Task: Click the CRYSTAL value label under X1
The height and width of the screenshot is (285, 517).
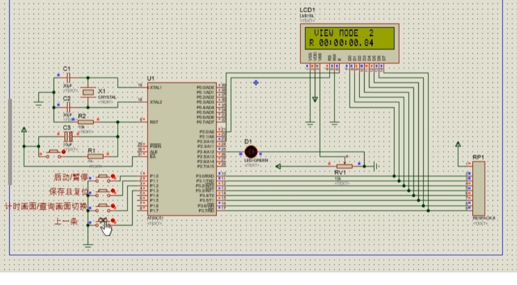Action: tap(107, 98)
